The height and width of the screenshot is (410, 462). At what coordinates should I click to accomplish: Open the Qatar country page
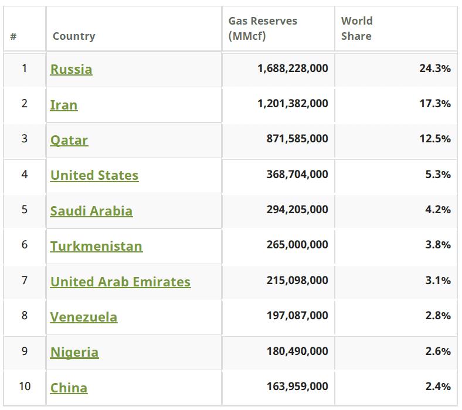click(x=69, y=140)
